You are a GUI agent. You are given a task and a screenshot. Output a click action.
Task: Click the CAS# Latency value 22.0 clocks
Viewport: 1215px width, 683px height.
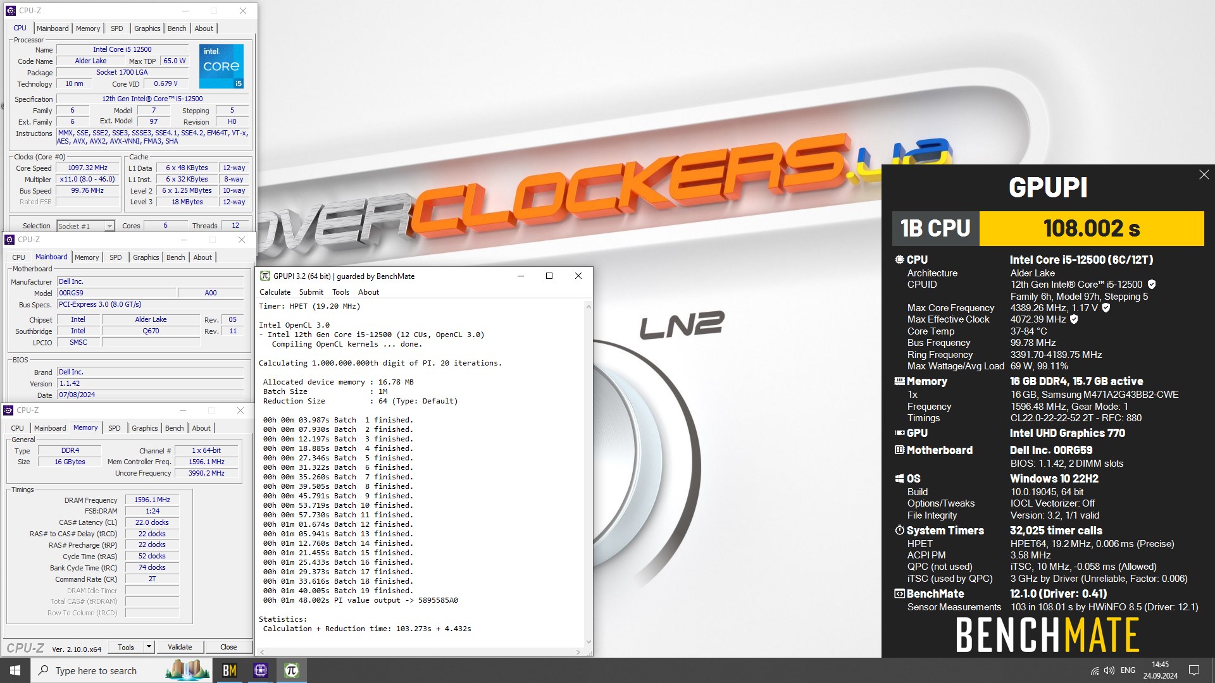(152, 522)
